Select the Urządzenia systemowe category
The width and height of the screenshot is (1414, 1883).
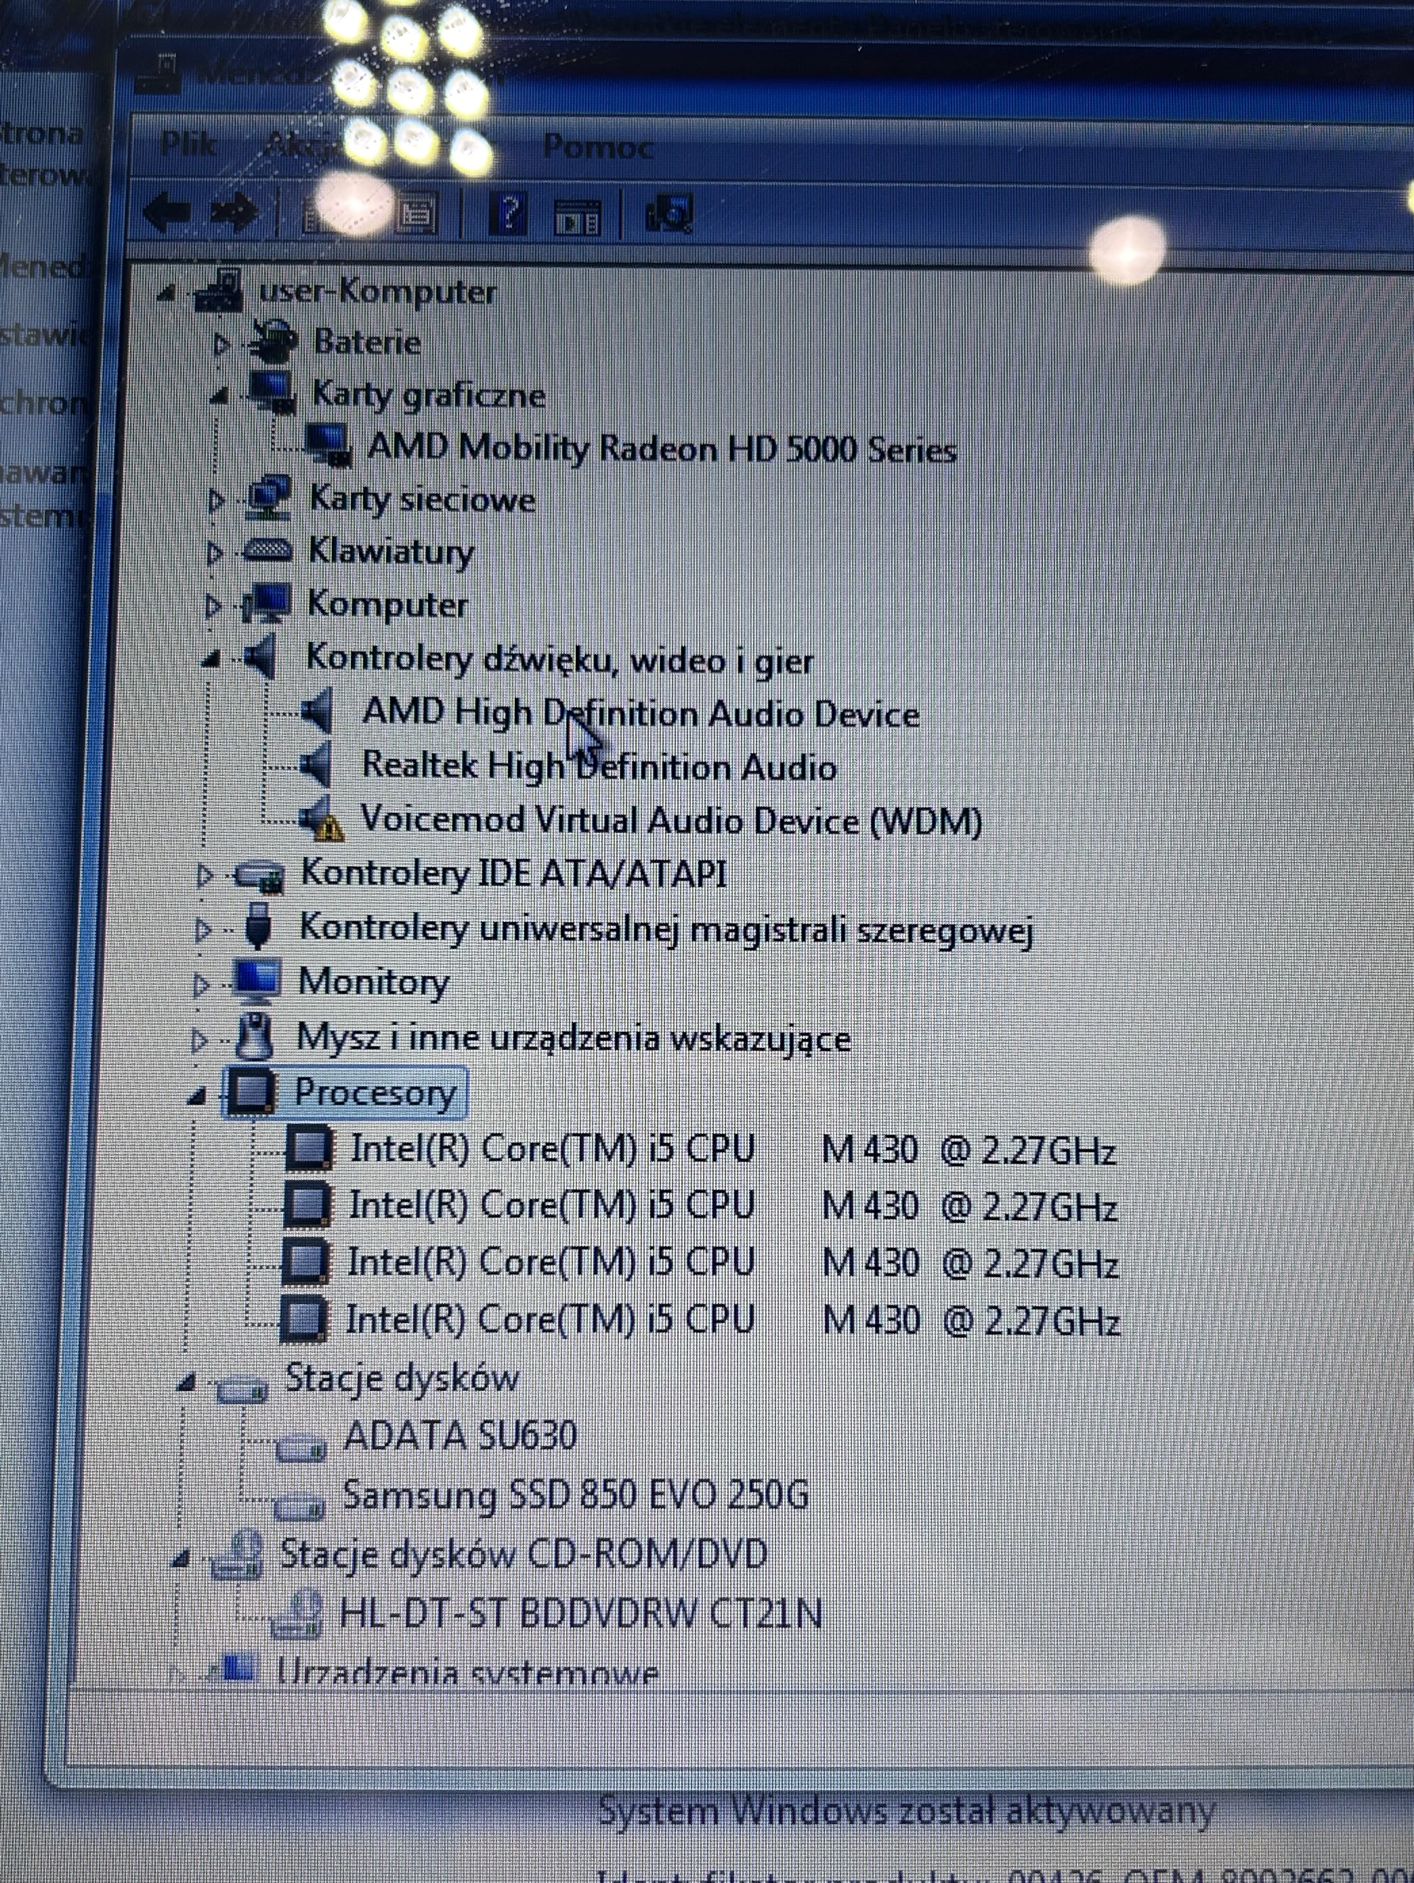(x=468, y=1672)
